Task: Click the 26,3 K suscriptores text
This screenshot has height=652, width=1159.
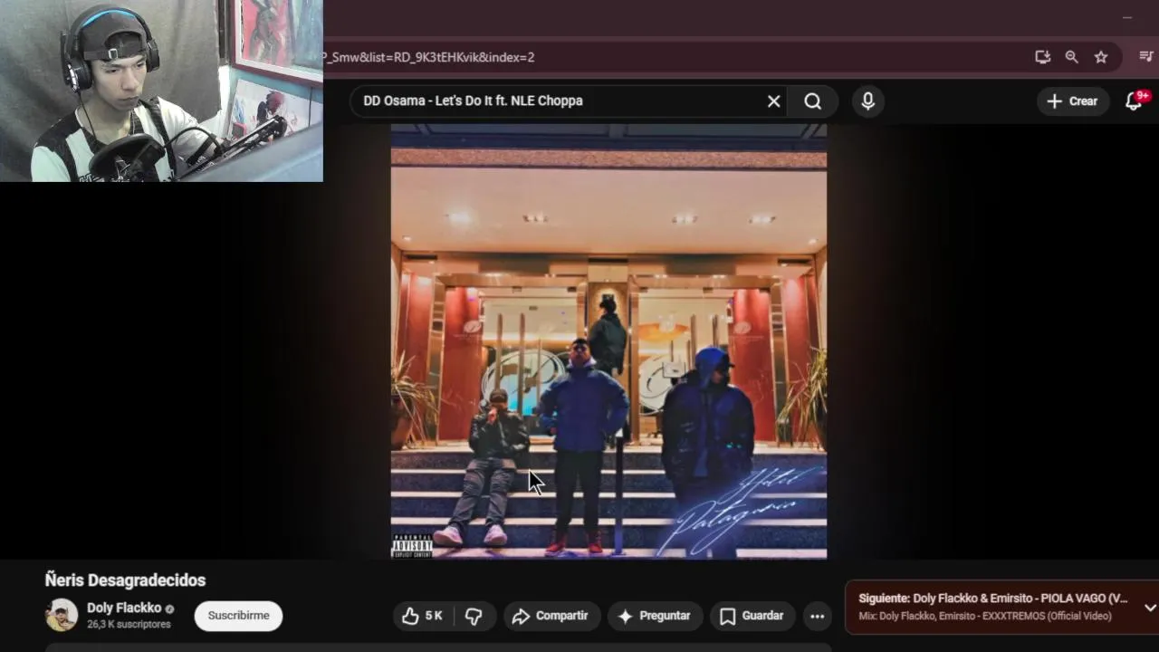Action: (129, 625)
